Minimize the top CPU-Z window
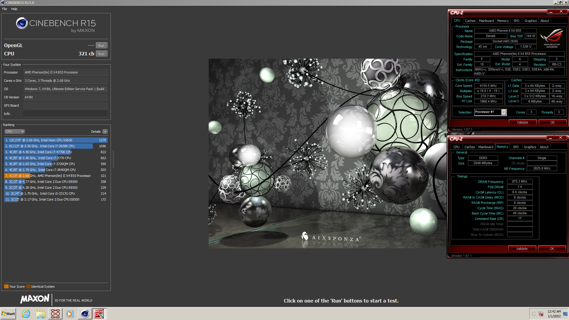The width and height of the screenshot is (569, 320). coord(551,12)
